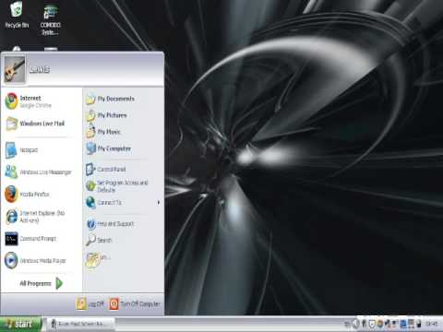Expand All Programs arrow

click(59, 283)
